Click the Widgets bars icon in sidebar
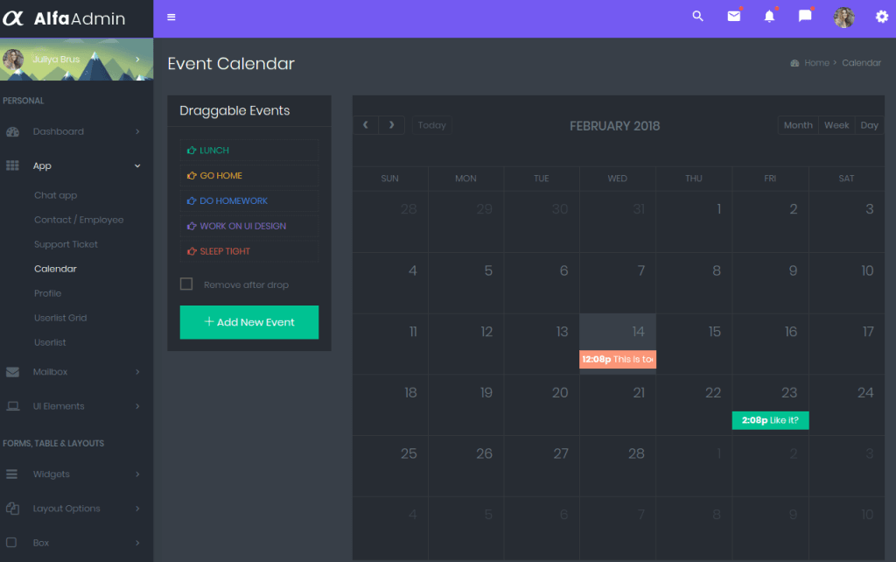Viewport: 896px width, 562px height. (12, 474)
